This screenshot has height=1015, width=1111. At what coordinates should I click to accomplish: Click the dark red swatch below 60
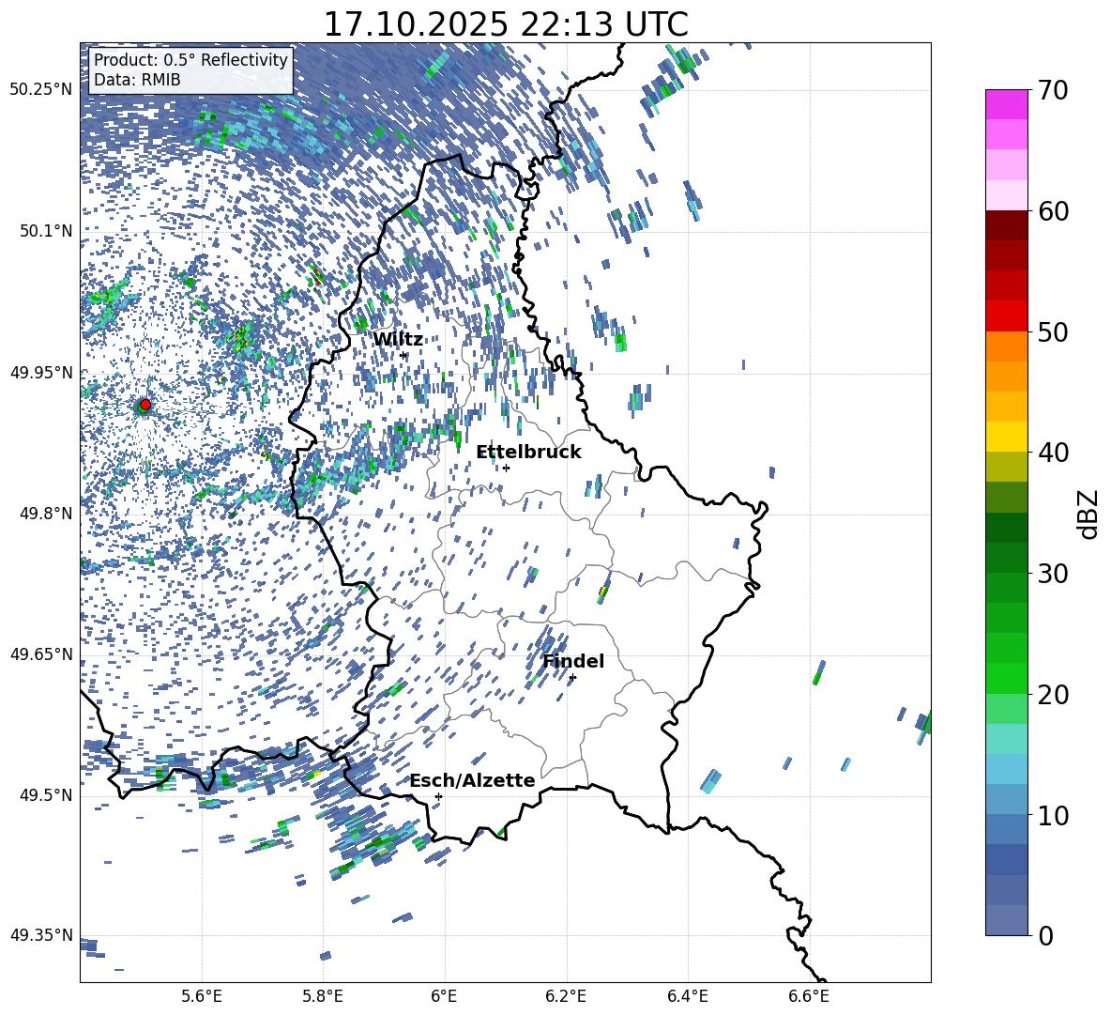point(1007,225)
